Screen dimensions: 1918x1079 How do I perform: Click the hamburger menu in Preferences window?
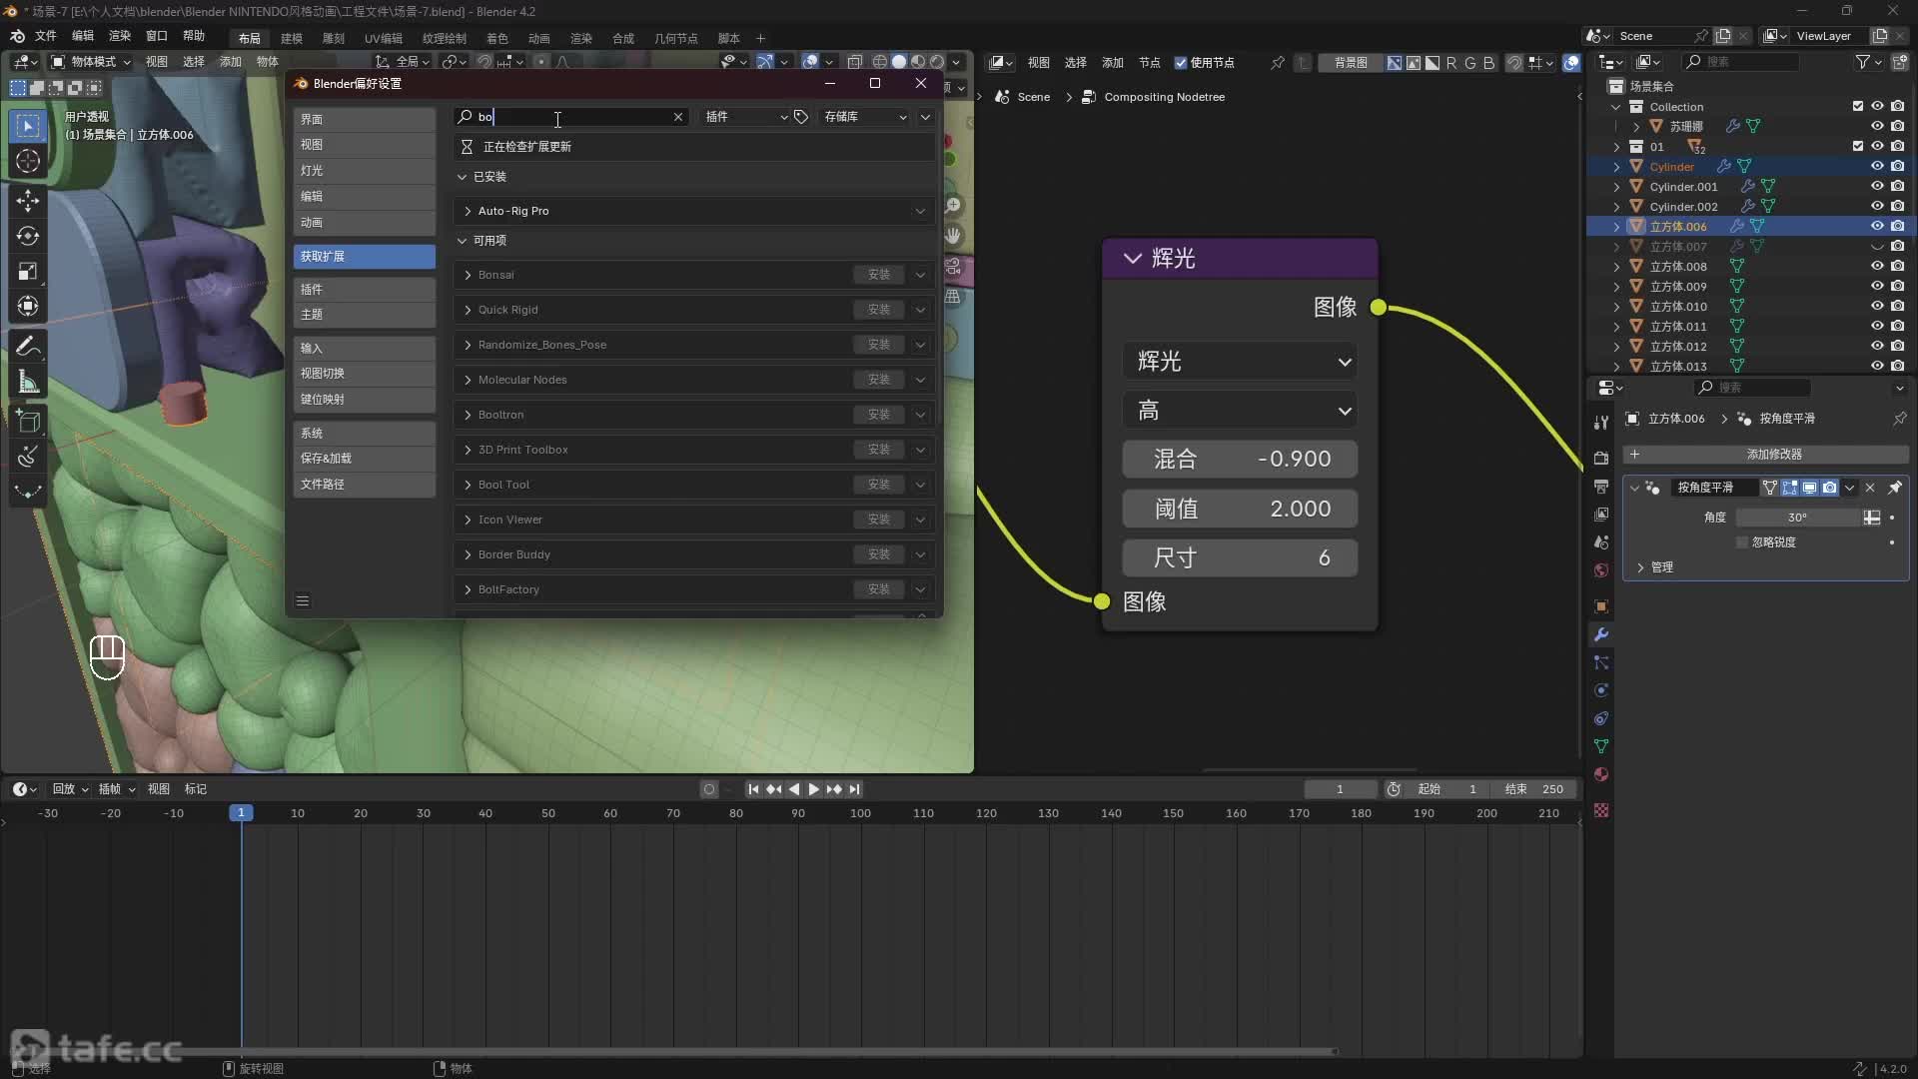coord(303,600)
